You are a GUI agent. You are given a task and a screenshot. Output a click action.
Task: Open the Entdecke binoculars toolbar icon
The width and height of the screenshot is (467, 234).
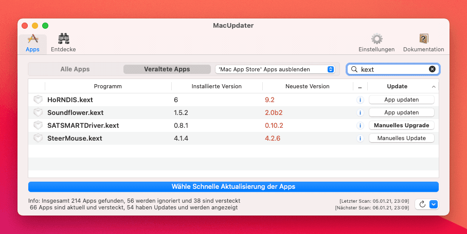click(x=63, y=39)
